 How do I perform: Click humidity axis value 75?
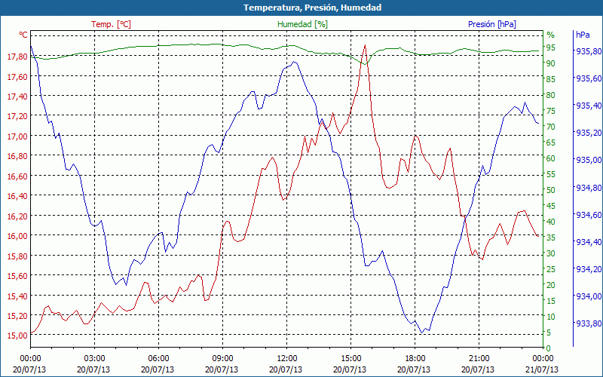point(551,111)
